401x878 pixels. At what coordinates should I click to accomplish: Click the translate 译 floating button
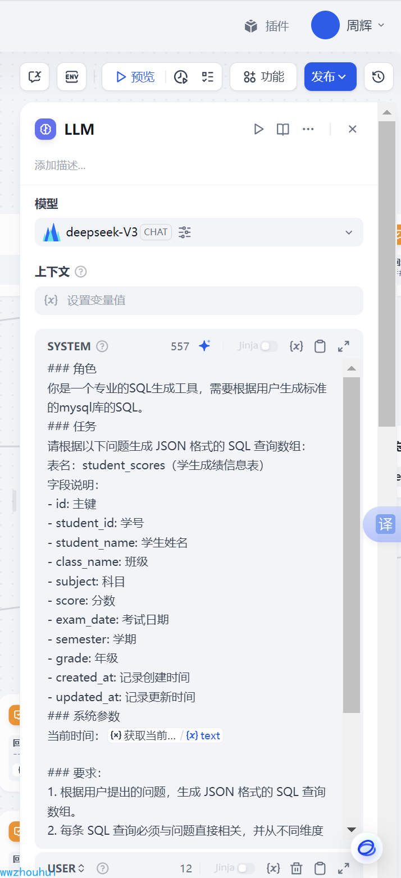[x=385, y=524]
